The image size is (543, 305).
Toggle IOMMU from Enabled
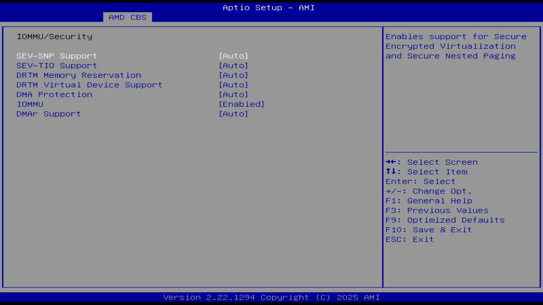(x=242, y=104)
